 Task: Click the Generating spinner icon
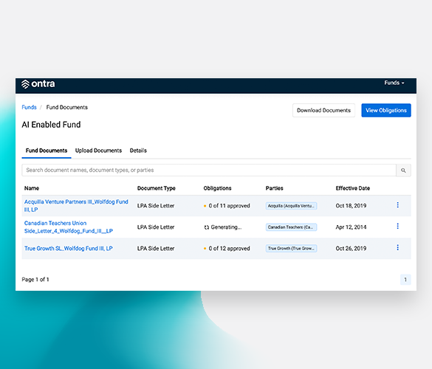pos(206,227)
